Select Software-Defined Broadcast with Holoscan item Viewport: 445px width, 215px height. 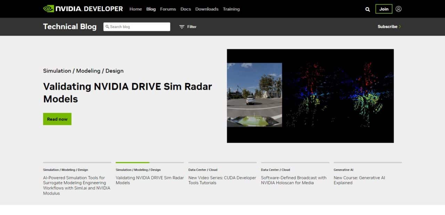tap(294, 180)
